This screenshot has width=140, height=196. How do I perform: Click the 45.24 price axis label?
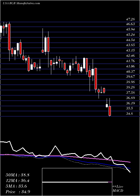[x=130, y=35]
